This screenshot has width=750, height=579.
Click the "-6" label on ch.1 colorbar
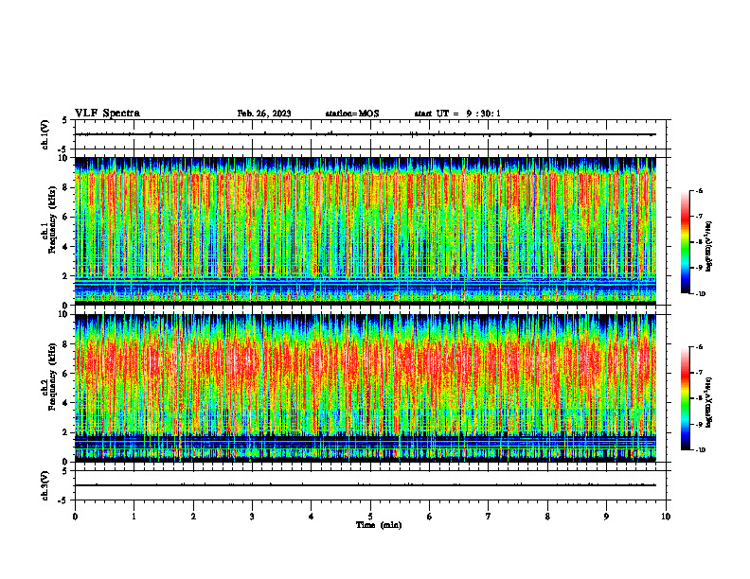pyautogui.click(x=699, y=190)
